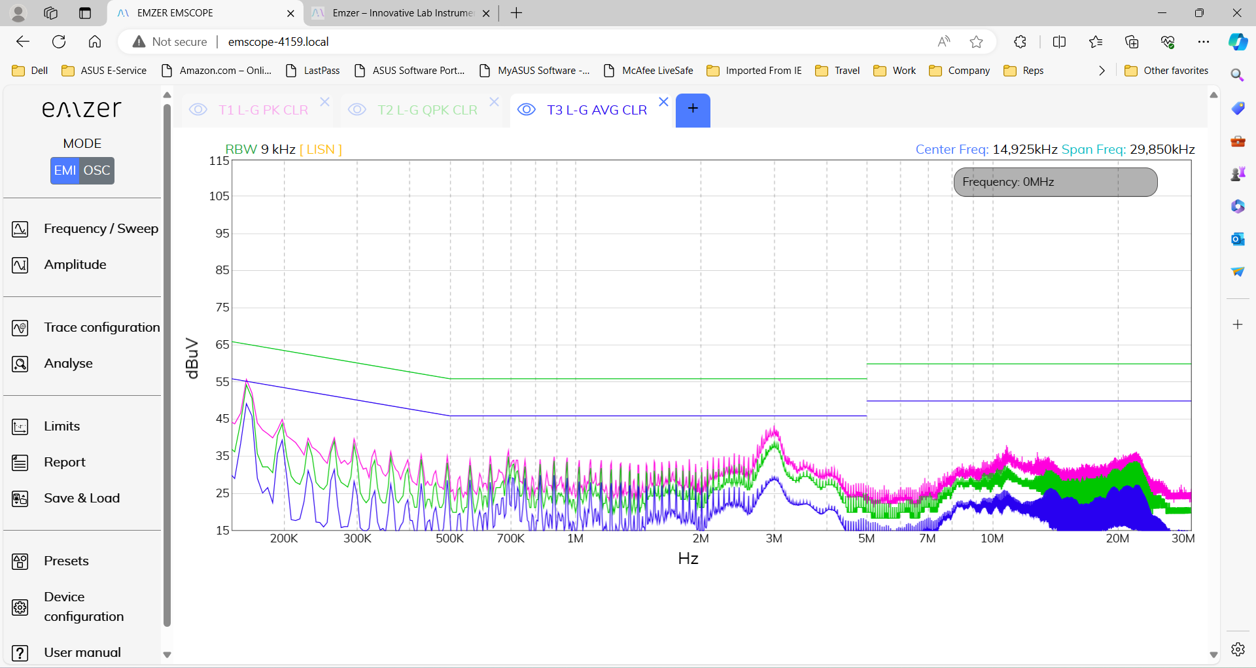The height and width of the screenshot is (668, 1256).
Task: Open a new browser tab
Action: click(x=516, y=13)
